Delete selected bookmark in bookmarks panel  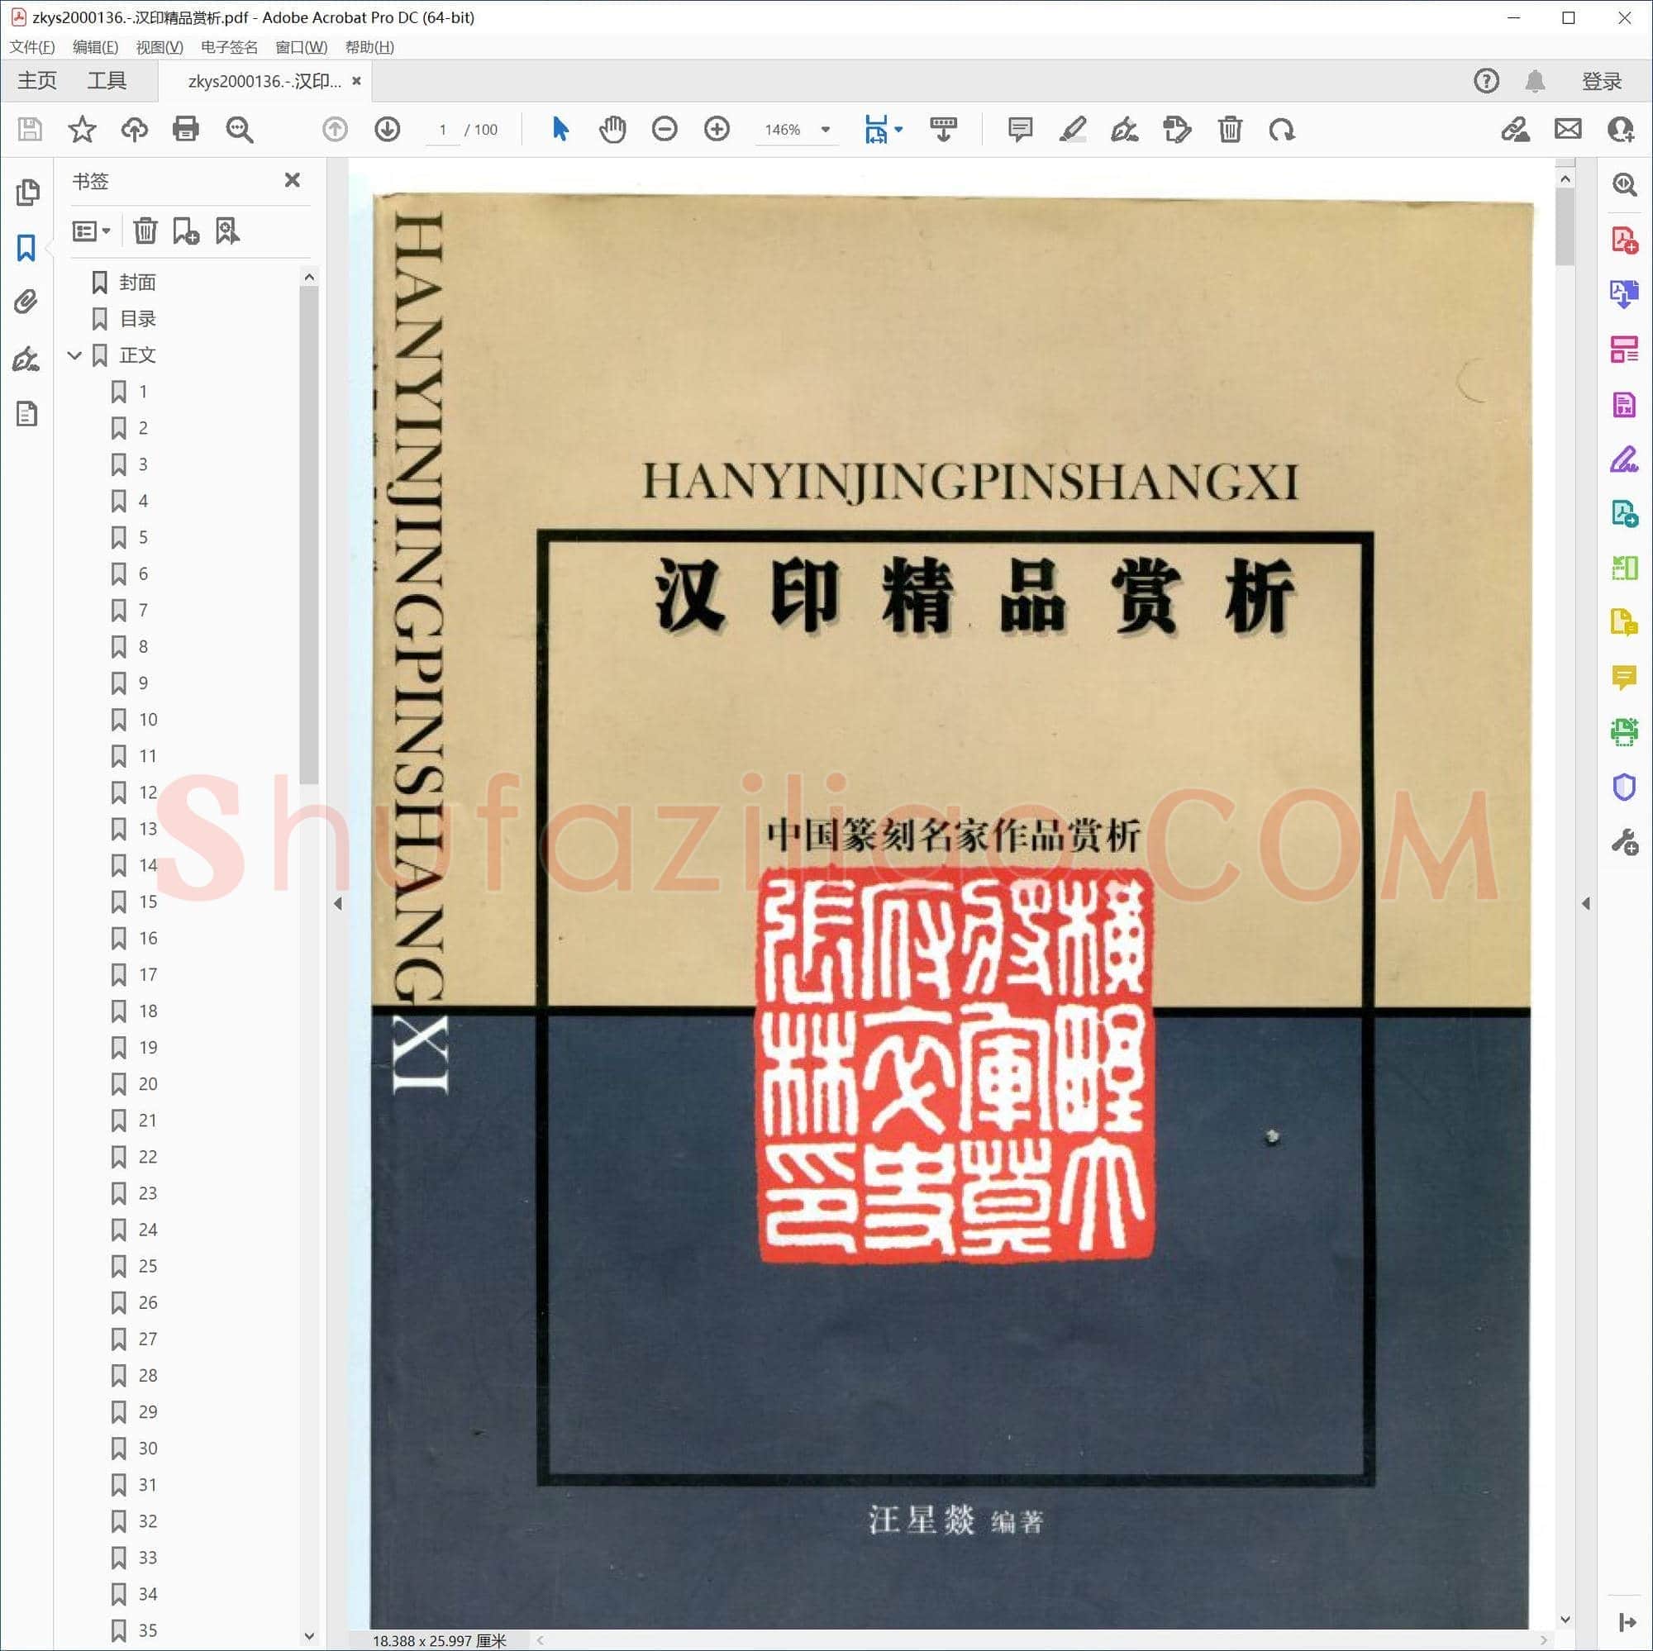[x=145, y=231]
